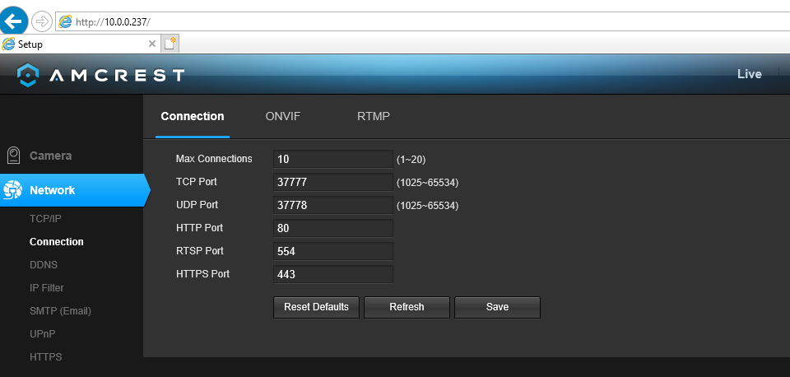This screenshot has height=377, width=790.
Task: Open the SMTP (Email) settings page
Action: [x=60, y=311]
